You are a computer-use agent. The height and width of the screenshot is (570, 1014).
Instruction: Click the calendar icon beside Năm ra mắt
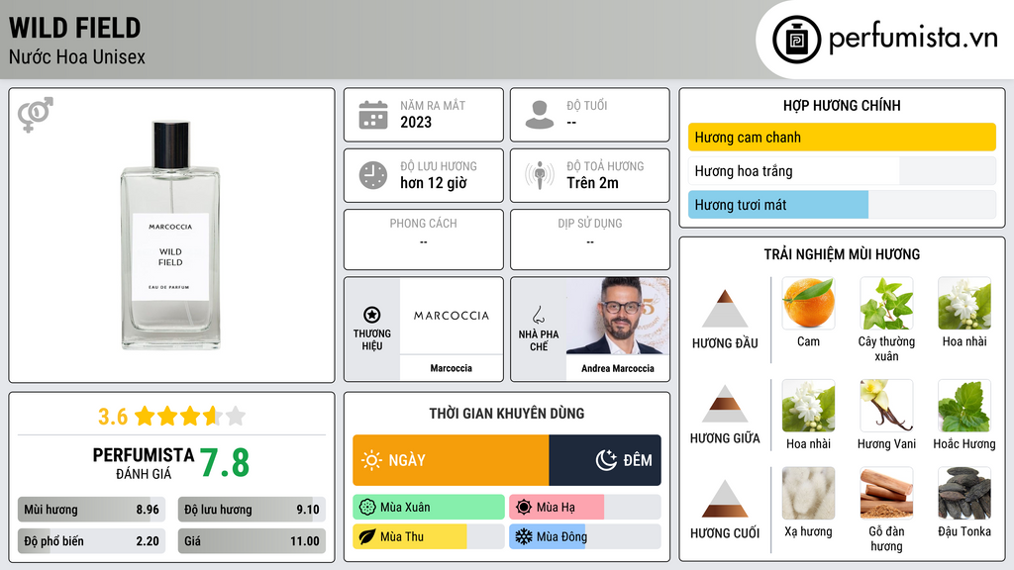pos(373,115)
